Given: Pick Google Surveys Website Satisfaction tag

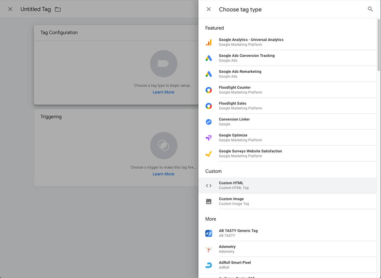Looking at the screenshot, I should point(288,154).
